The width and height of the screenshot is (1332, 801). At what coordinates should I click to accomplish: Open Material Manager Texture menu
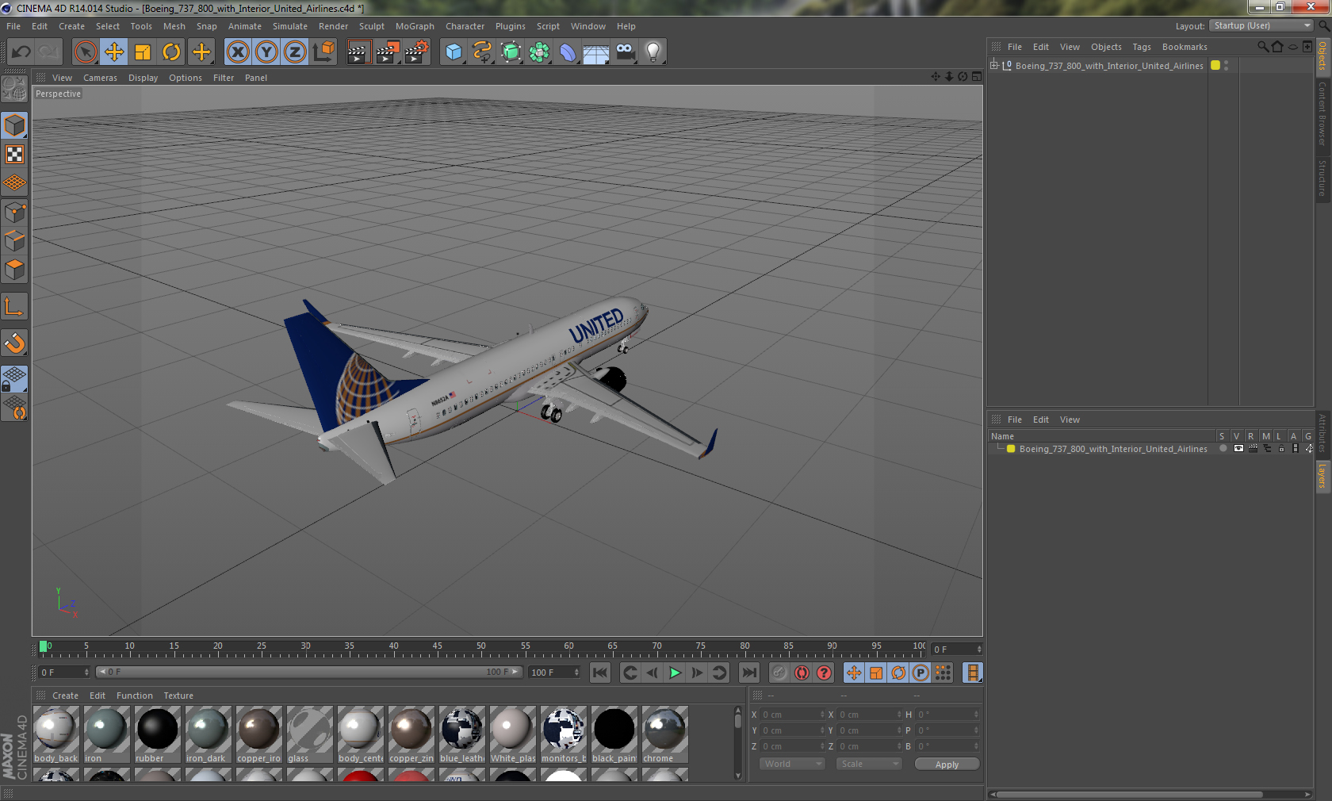[x=178, y=696]
